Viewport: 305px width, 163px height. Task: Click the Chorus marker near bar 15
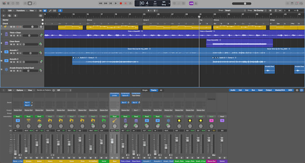89,20
